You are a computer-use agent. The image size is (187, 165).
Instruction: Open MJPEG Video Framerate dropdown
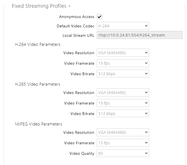point(123,143)
